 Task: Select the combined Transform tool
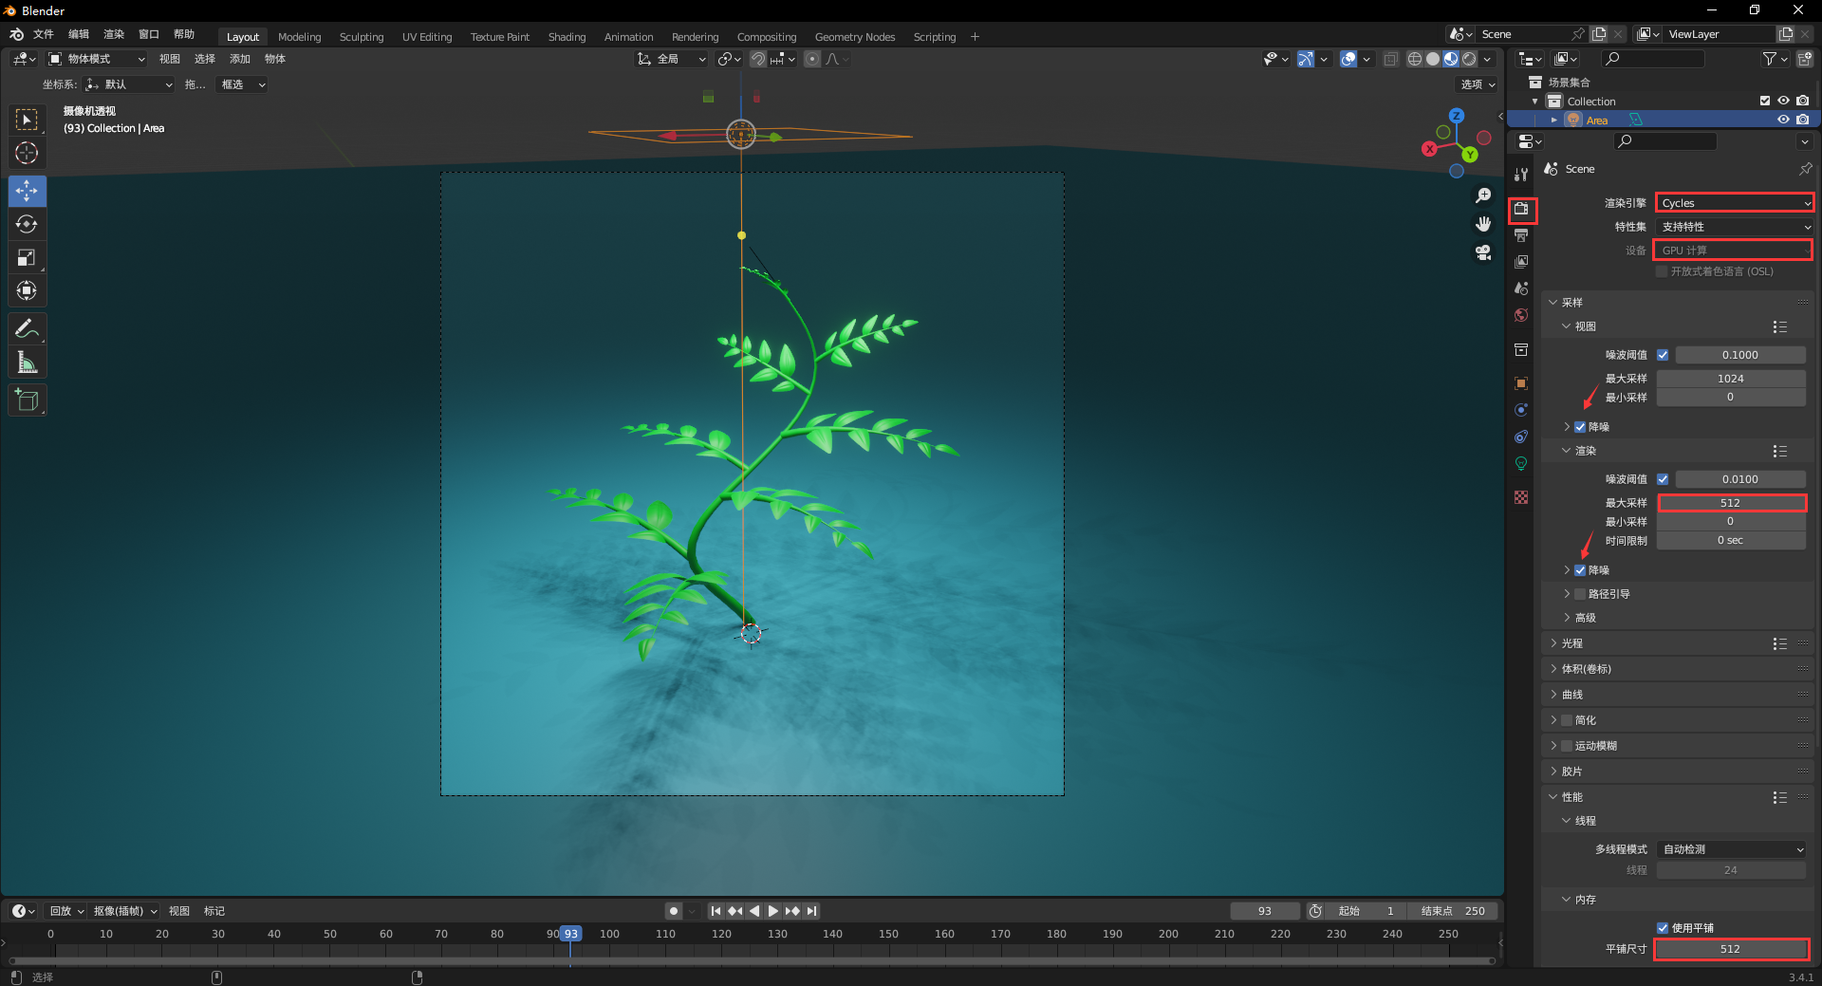[27, 290]
